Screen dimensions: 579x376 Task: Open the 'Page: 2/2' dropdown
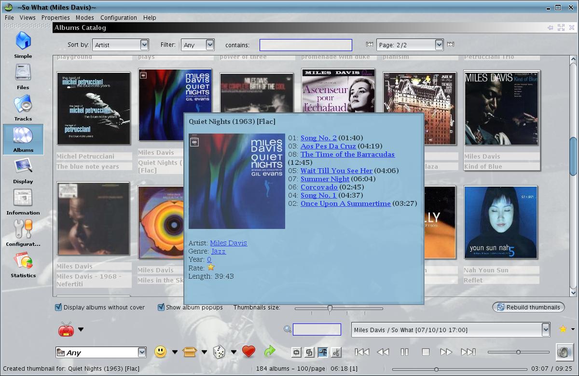coord(410,45)
